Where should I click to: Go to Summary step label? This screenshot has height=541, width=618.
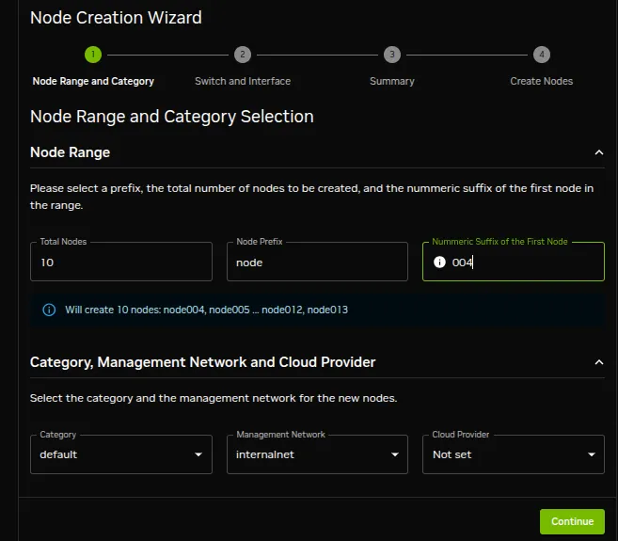pyautogui.click(x=391, y=81)
